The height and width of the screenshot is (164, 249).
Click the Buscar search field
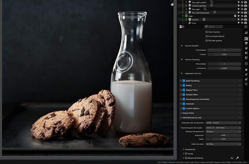point(214,27)
